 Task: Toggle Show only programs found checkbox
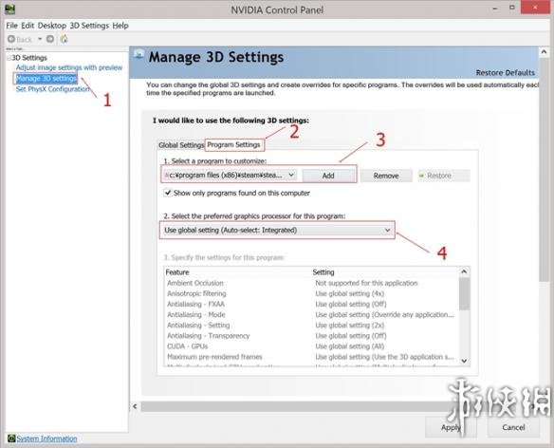[168, 193]
